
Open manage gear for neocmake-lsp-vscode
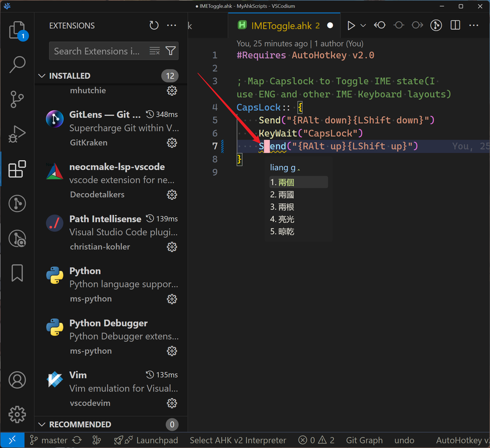172,195
